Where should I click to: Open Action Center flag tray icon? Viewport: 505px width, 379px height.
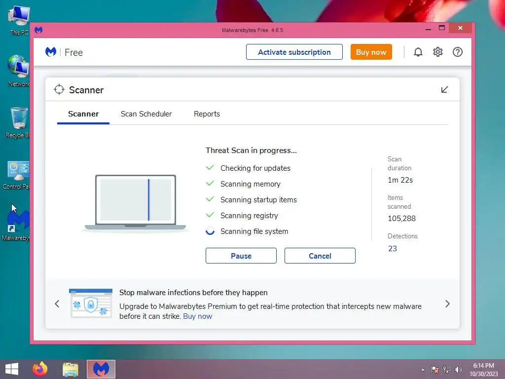click(x=435, y=370)
